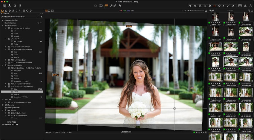The height and width of the screenshot is (140, 254).
Task: Expand the 10.24.16 project row
Action: click(x=5, y=60)
